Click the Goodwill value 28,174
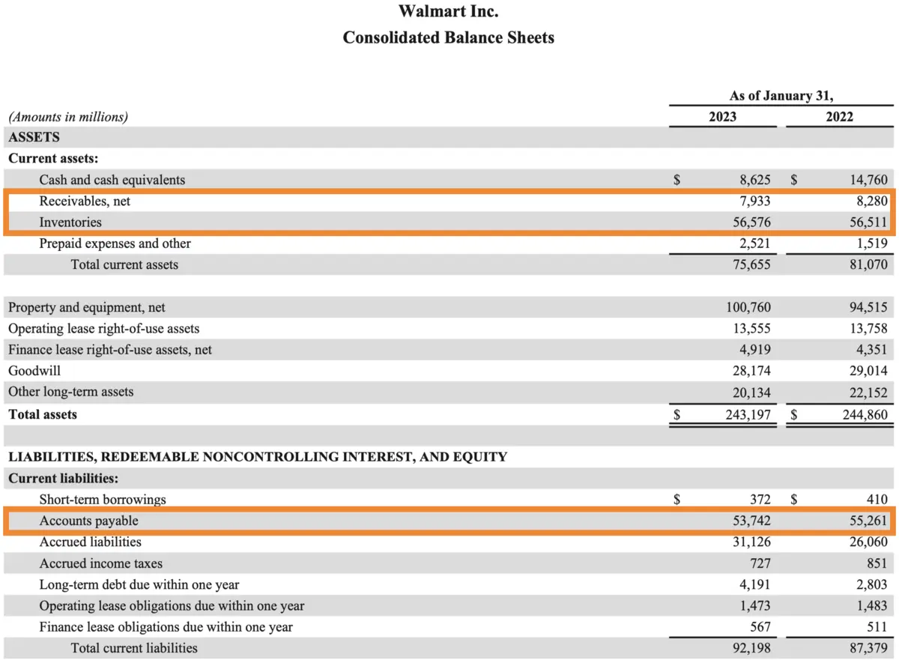This screenshot has width=899, height=666. (x=753, y=371)
